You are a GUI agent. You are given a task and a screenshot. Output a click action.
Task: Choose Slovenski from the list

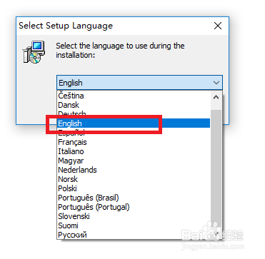[134, 216]
